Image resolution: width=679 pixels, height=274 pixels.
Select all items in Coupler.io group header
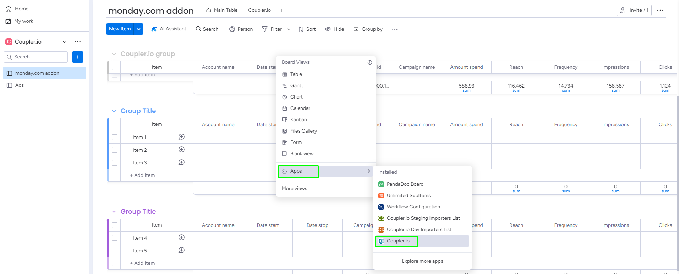click(x=115, y=67)
